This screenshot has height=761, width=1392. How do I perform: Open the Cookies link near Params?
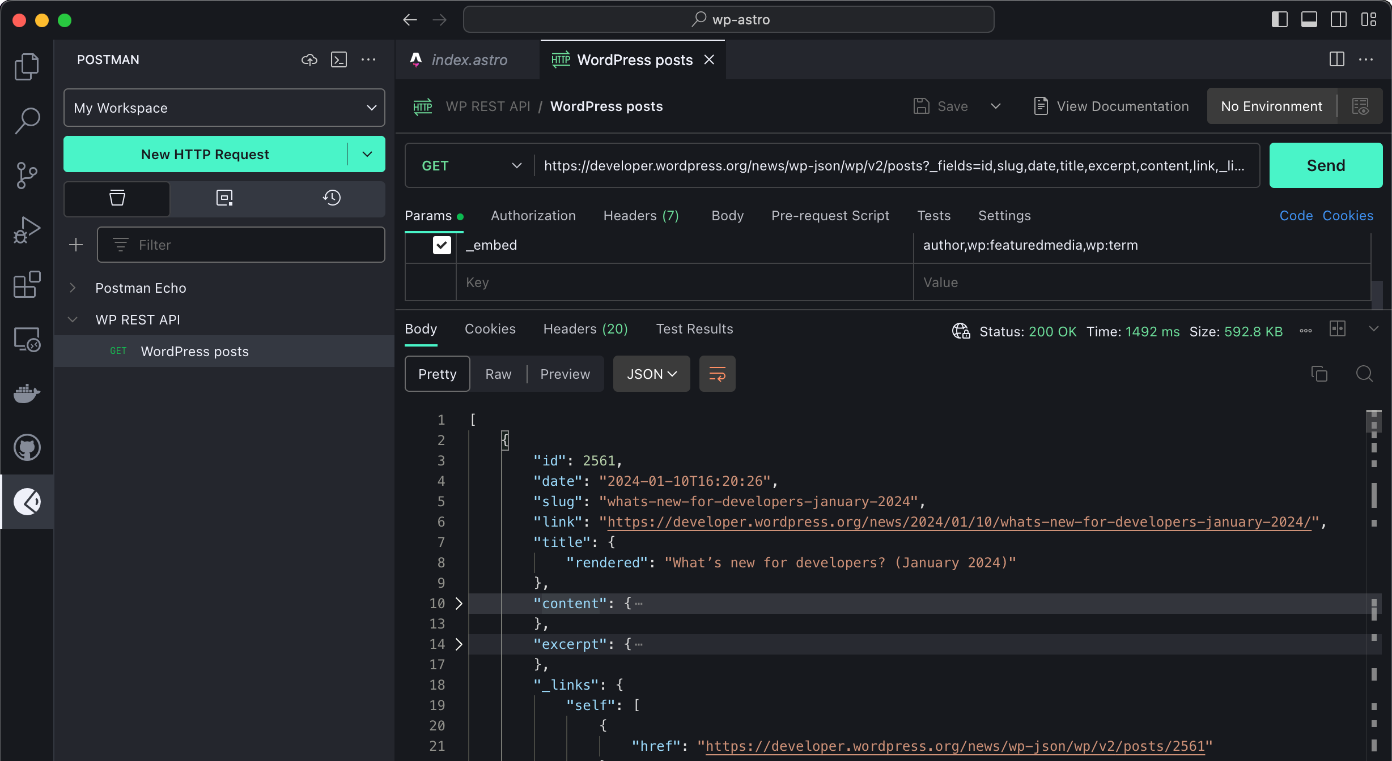(1348, 216)
